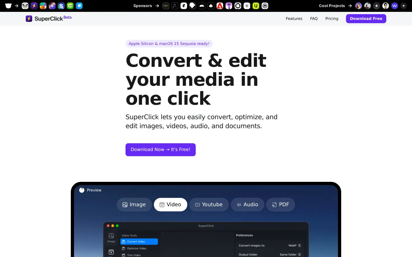Select Convert Video in Video Tools list

139,242
